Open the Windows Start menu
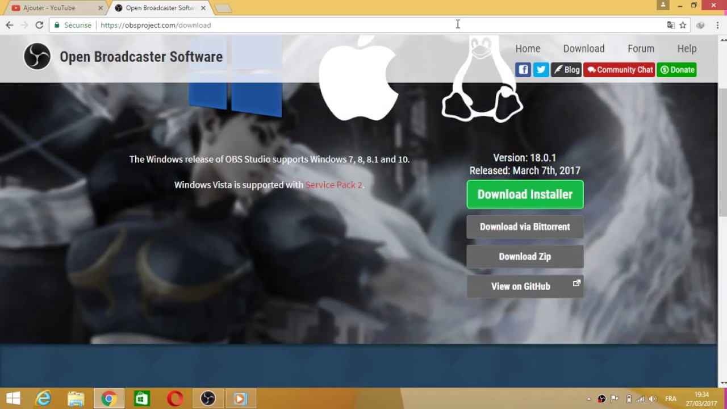The width and height of the screenshot is (727, 409). click(13, 399)
